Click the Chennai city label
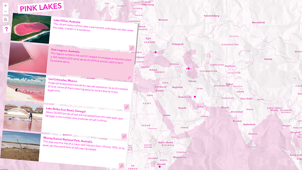302x170 pixels. coord(253,134)
